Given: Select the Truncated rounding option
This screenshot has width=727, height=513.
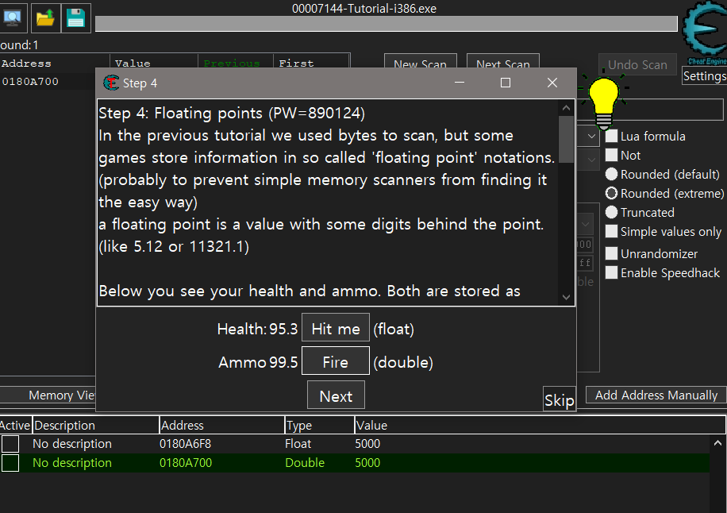Looking at the screenshot, I should [612, 212].
